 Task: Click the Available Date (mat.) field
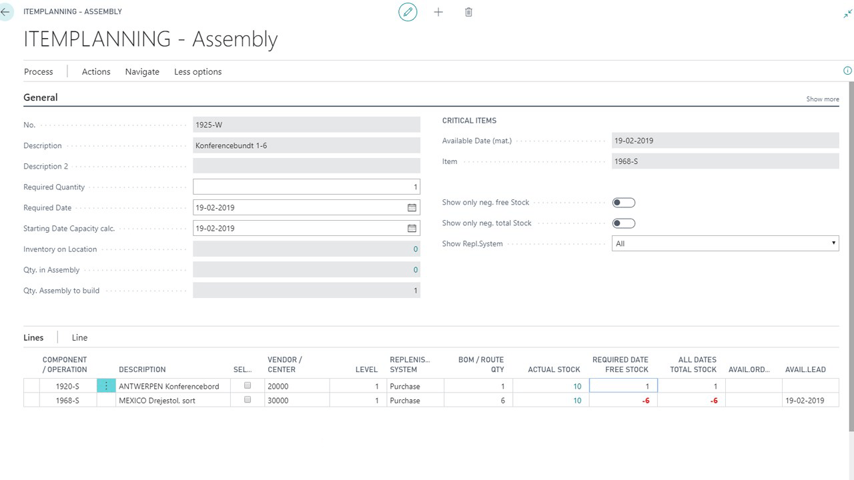tap(725, 141)
